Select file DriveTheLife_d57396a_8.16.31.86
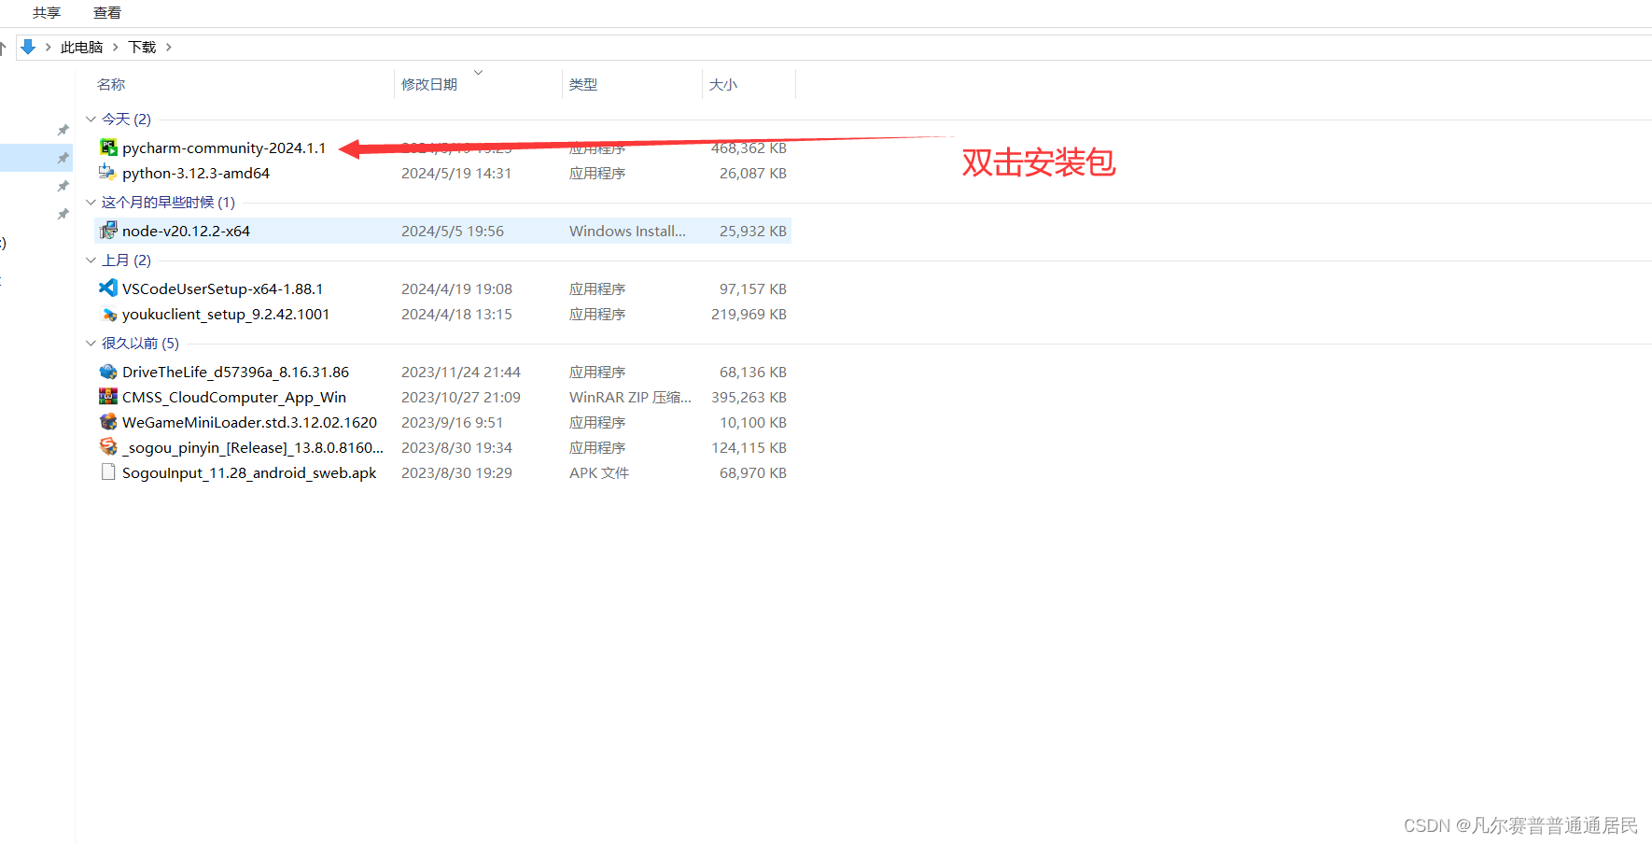Screen dimensions: 1652x844 point(235,372)
